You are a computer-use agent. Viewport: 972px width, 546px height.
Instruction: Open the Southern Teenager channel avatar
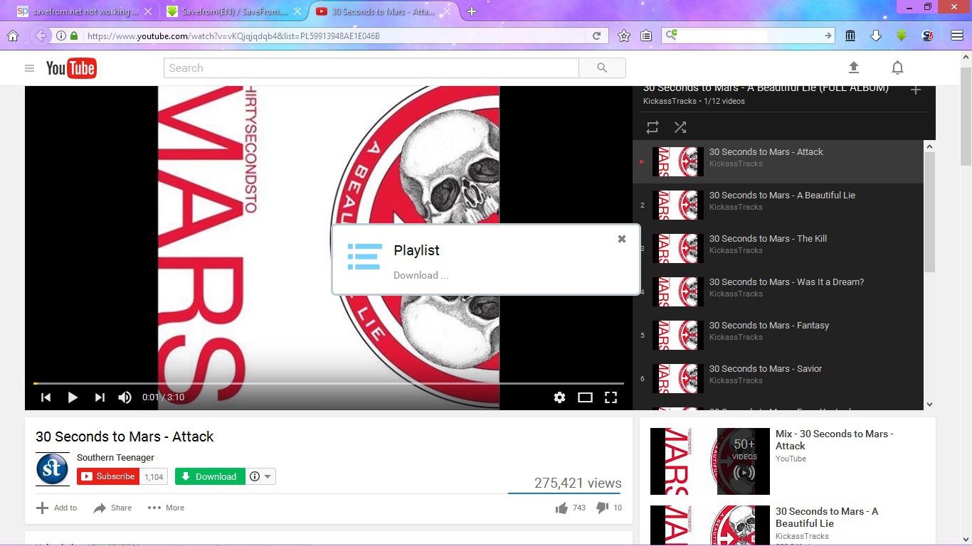click(x=53, y=469)
